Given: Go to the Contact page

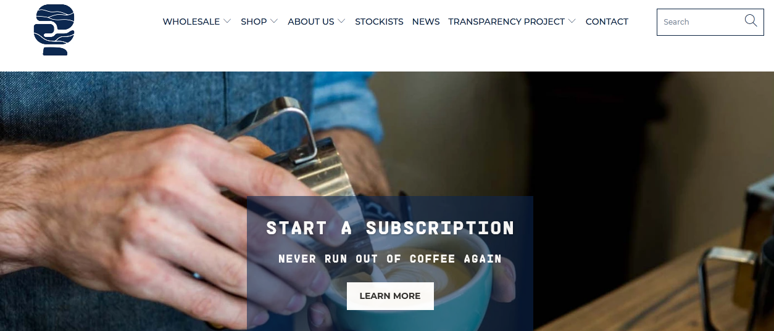Looking at the screenshot, I should coord(607,22).
